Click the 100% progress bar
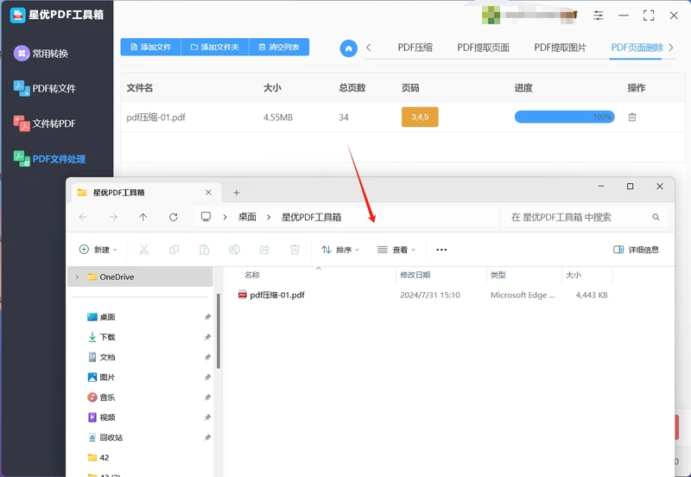Viewport: 691px width, 477px height. (564, 117)
